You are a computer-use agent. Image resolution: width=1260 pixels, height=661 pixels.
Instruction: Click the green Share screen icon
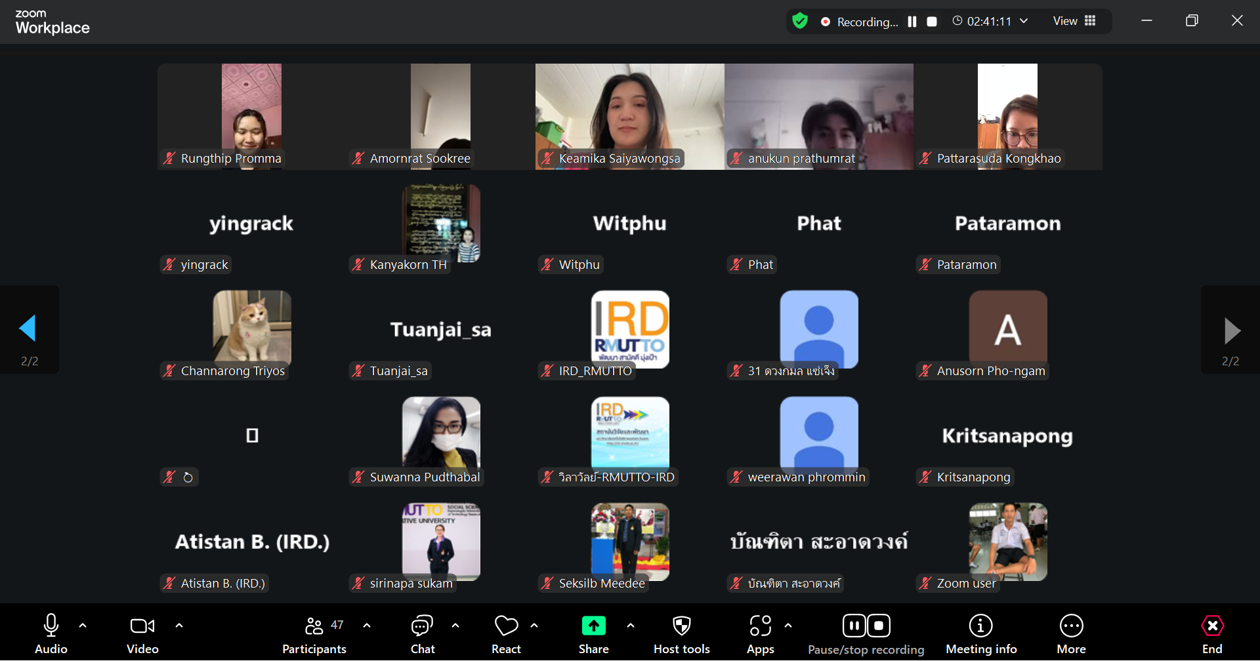[593, 626]
